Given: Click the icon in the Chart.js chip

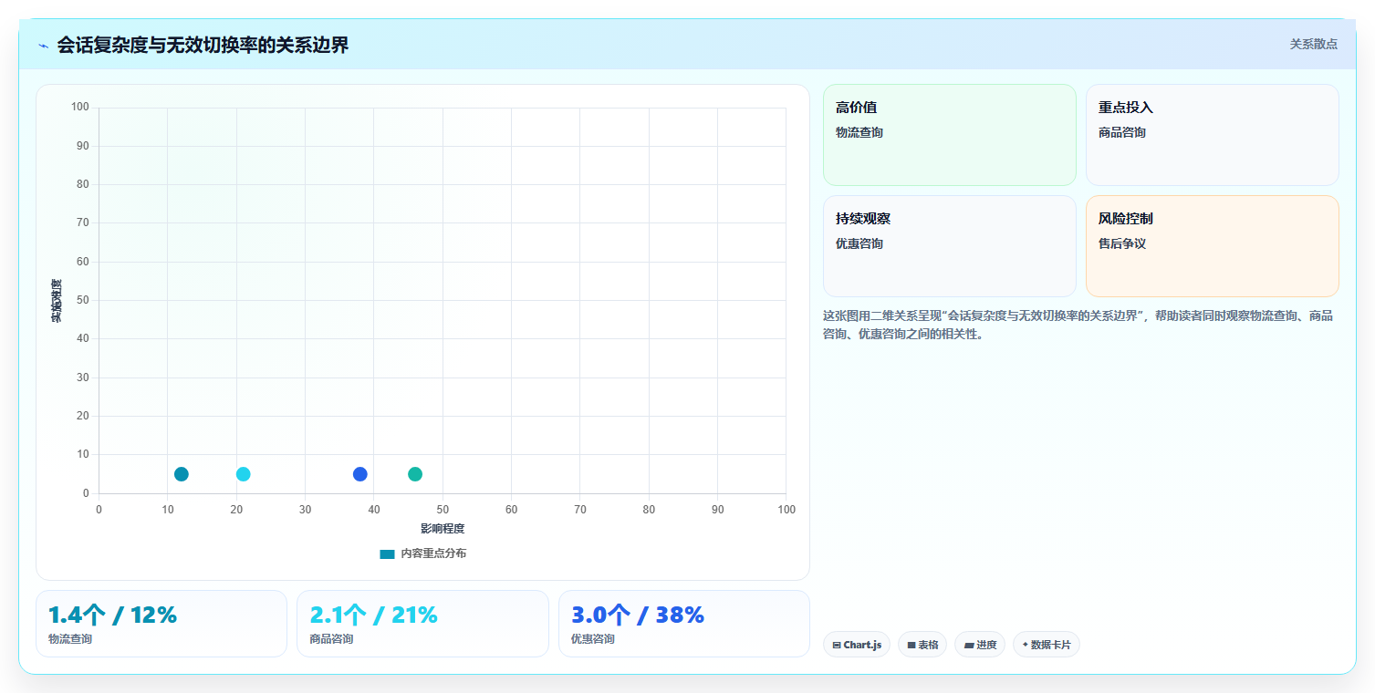Looking at the screenshot, I should (x=837, y=645).
